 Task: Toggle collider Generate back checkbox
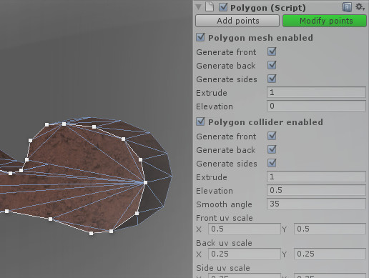pyautogui.click(x=272, y=149)
